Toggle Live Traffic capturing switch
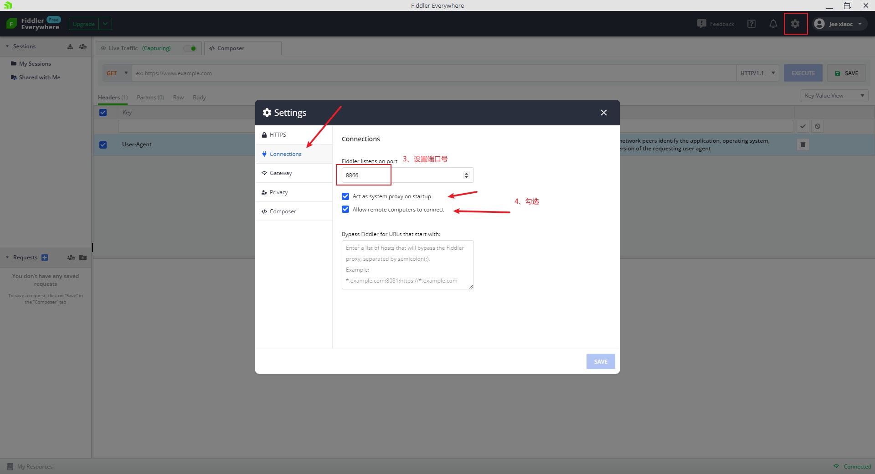 [191, 48]
